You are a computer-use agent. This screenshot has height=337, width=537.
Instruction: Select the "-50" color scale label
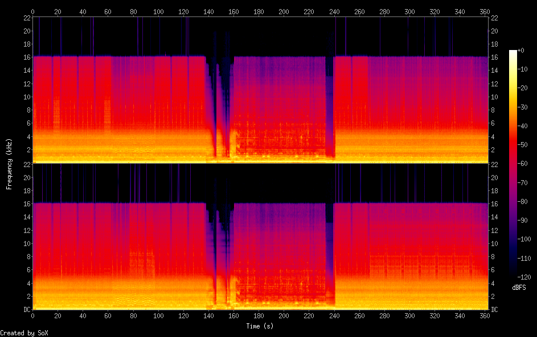pyautogui.click(x=523, y=144)
